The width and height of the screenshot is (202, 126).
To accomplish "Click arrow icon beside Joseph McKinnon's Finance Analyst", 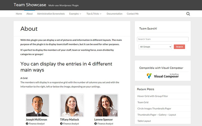I will (27, 124).
